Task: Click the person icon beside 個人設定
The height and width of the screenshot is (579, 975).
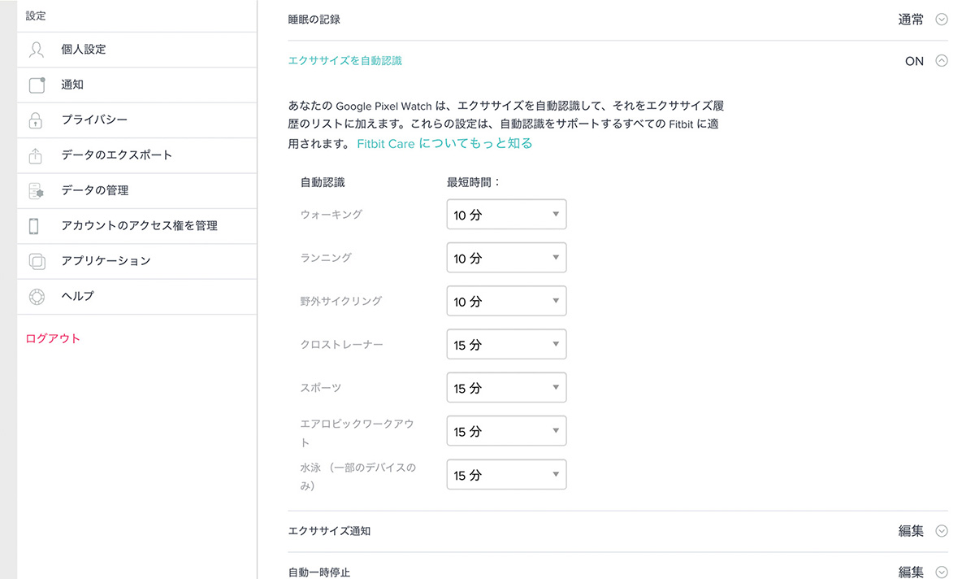Action: click(37, 50)
